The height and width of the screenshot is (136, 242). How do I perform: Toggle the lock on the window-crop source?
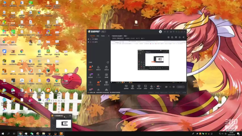(91, 42)
